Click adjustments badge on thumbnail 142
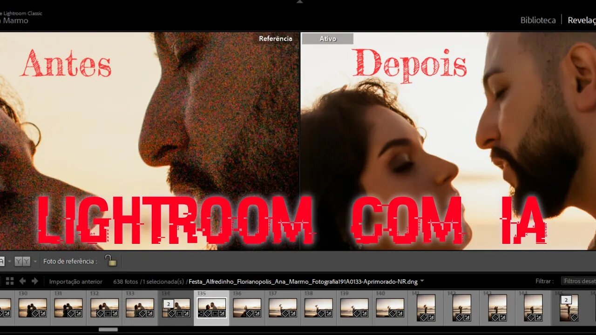Image resolution: width=596 pixels, height=335 pixels. tap(467, 317)
